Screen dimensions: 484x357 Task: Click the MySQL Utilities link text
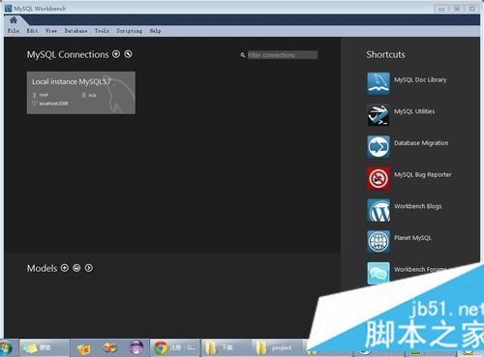coord(414,111)
